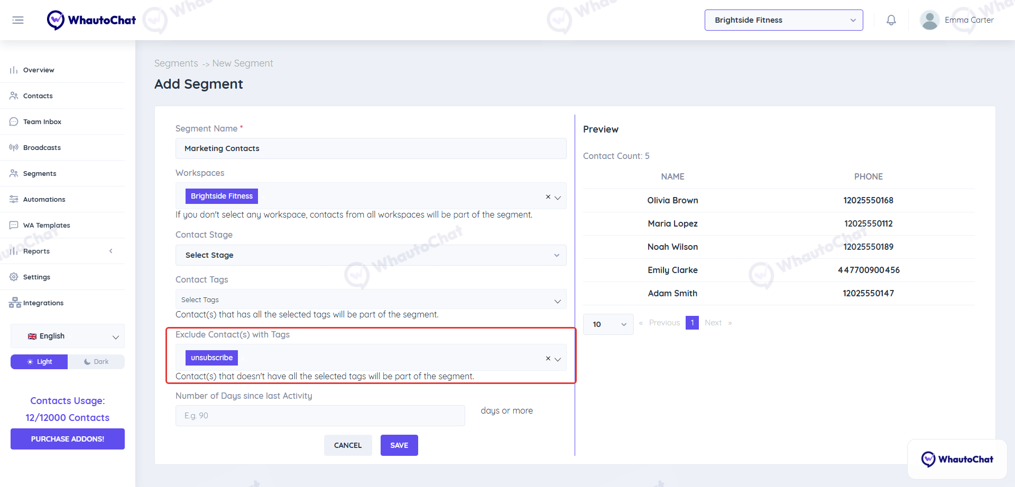Screen dimensions: 1015x487
Task: Click the PURCHASE ADDONS! button
Action: tap(68, 439)
